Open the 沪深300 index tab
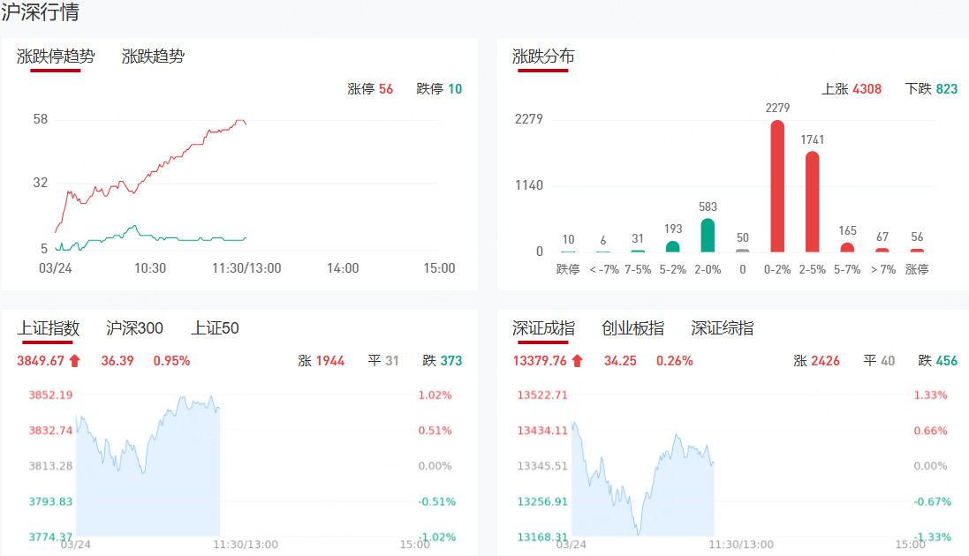The width and height of the screenshot is (969, 556). tap(134, 328)
